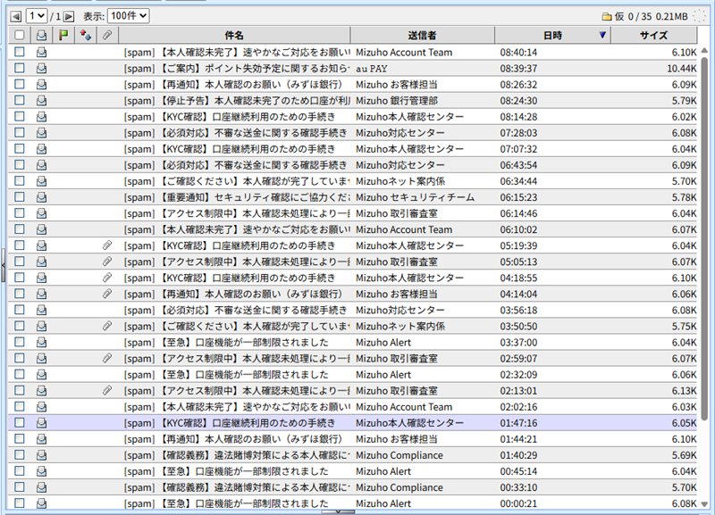Click envelope icon of the 01:40:29 mail

coord(41,455)
